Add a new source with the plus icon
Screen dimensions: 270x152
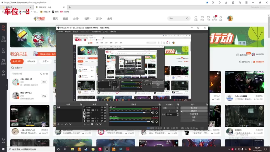click(85, 124)
